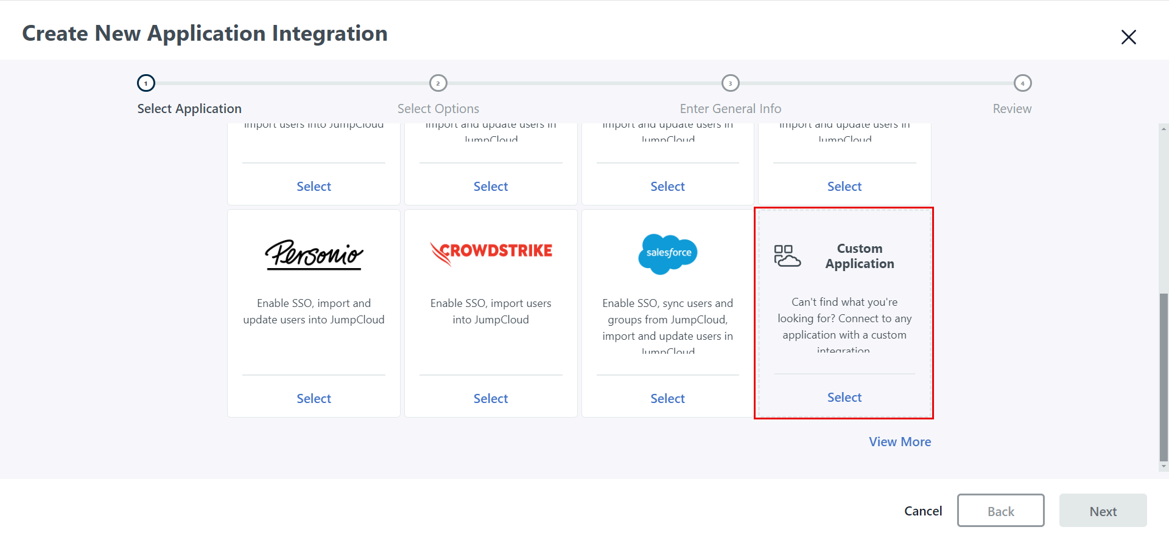Screen dimensions: 1169x541
Task: Open step 3 circle Enter General Info
Action: (730, 83)
